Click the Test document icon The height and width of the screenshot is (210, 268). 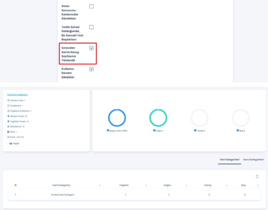[x=8, y=131]
